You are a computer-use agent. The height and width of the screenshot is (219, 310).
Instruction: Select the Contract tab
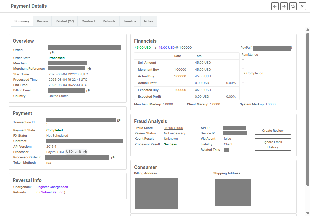point(88,21)
